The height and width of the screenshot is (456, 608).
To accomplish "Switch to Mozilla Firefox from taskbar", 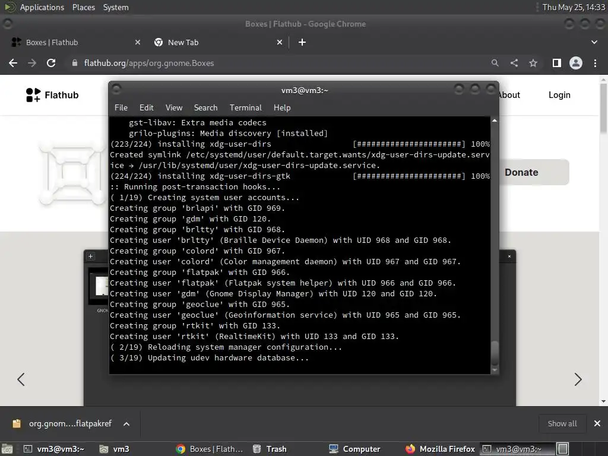I will click(440, 449).
